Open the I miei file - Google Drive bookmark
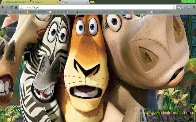 [109, 12]
